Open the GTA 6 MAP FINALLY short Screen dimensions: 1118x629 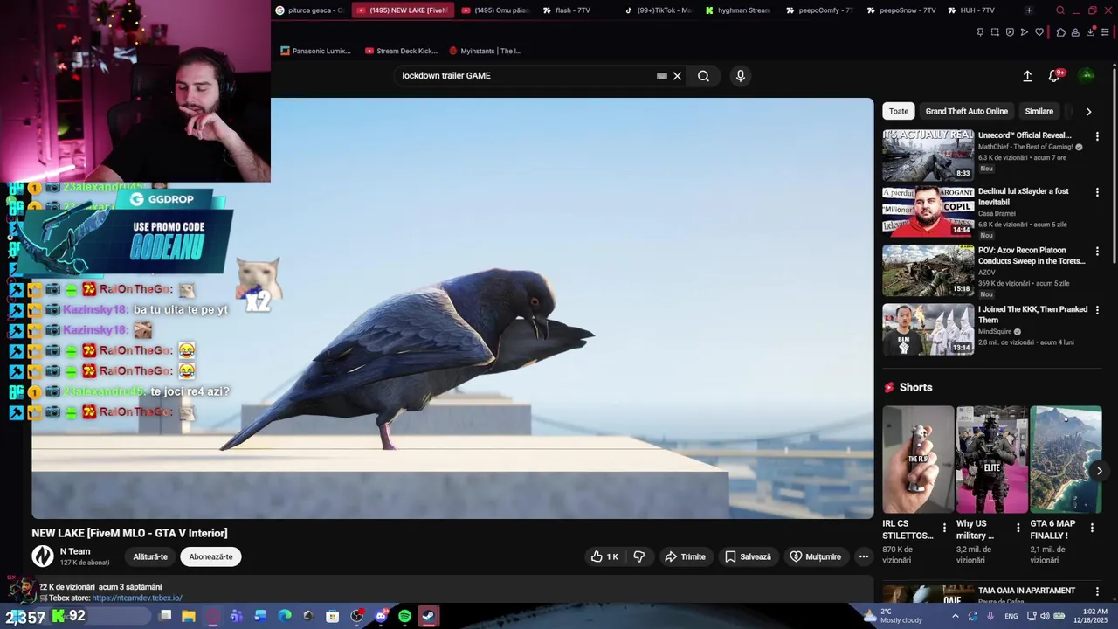point(1066,460)
